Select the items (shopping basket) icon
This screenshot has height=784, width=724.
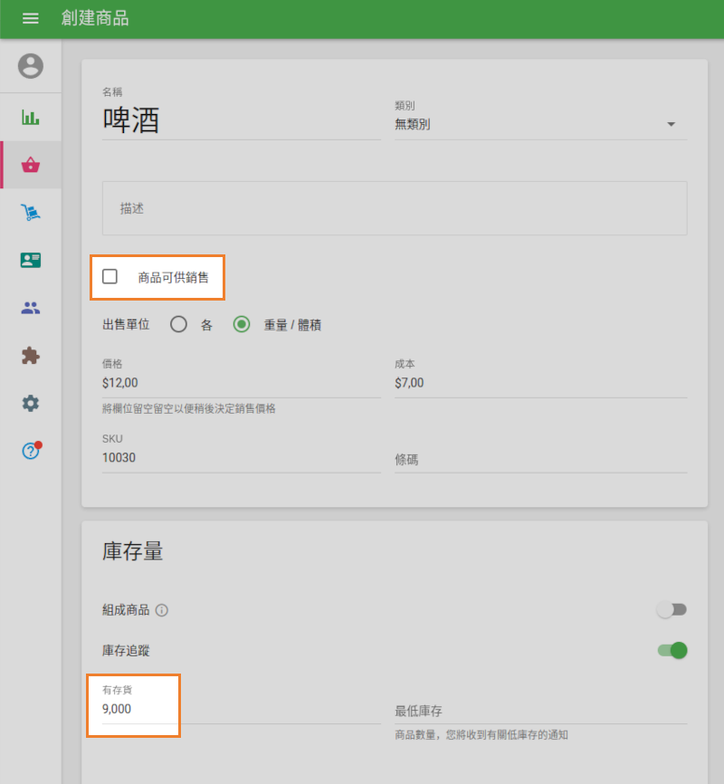(30, 165)
